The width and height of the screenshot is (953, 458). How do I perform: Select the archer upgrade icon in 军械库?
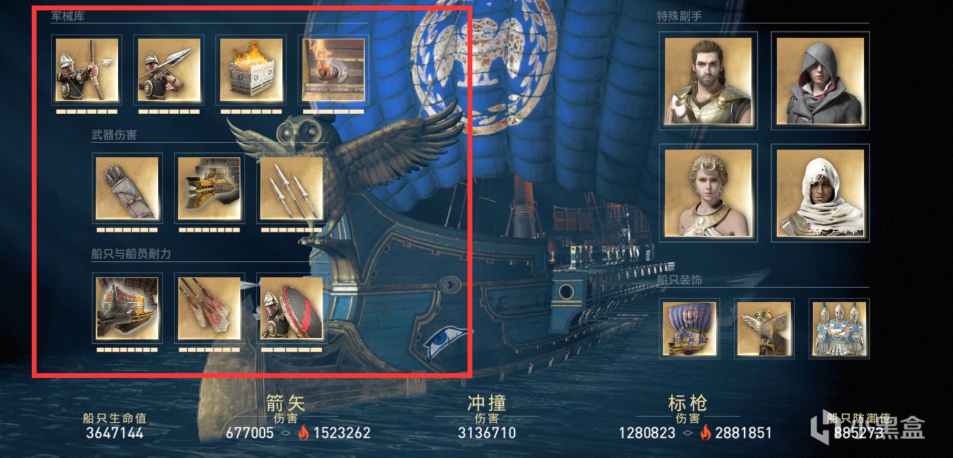point(86,70)
